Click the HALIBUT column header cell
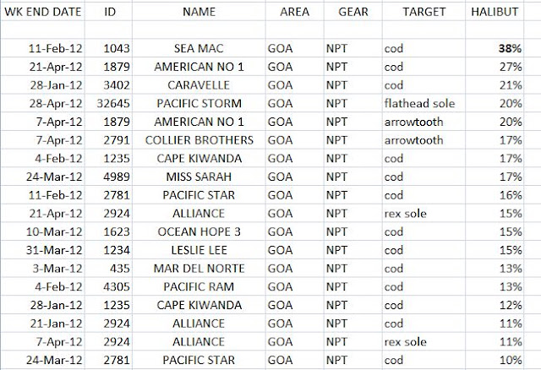The width and height of the screenshot is (541, 370). coord(495,12)
